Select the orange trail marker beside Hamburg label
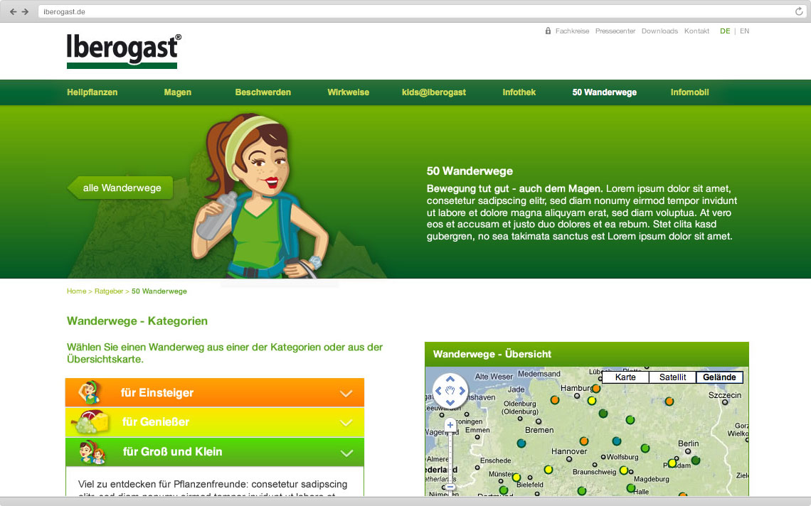The image size is (811, 506). pos(596,388)
